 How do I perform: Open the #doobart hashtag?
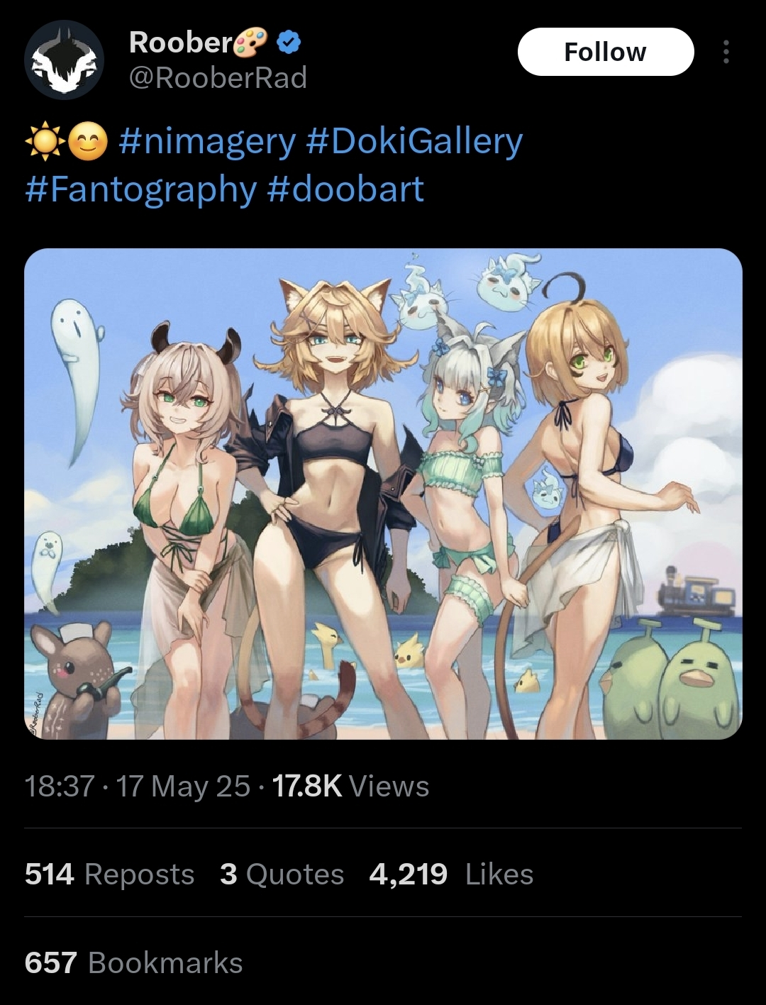(346, 189)
